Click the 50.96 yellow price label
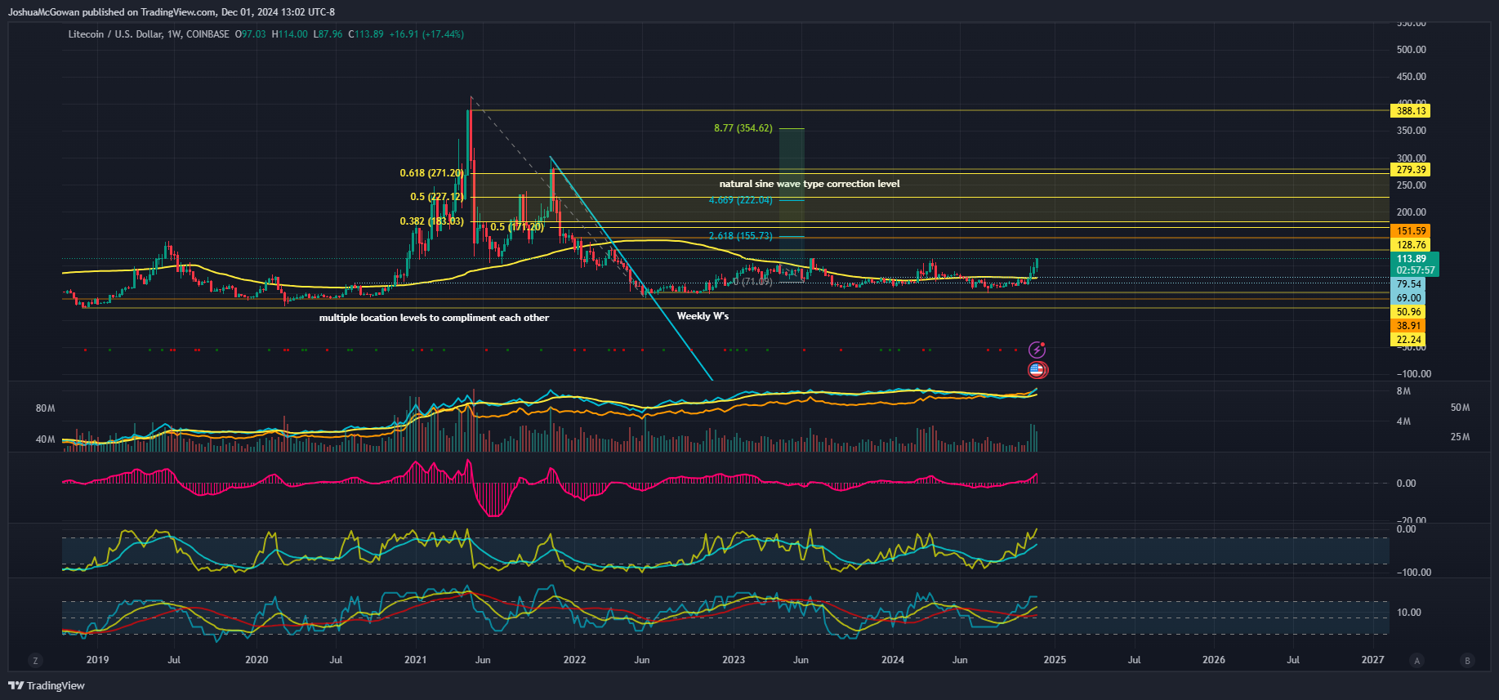 pos(1408,312)
